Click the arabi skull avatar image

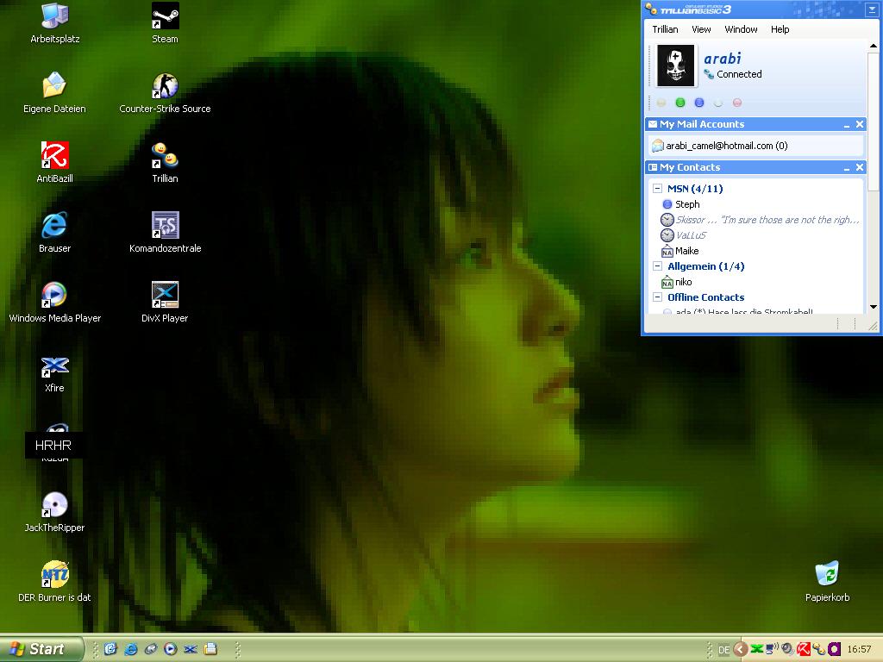point(675,66)
